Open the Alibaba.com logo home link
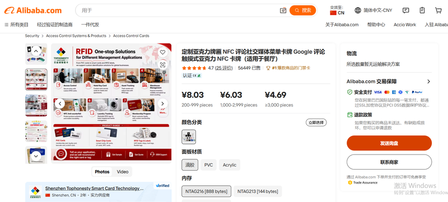The width and height of the screenshot is (448, 202). (x=33, y=11)
